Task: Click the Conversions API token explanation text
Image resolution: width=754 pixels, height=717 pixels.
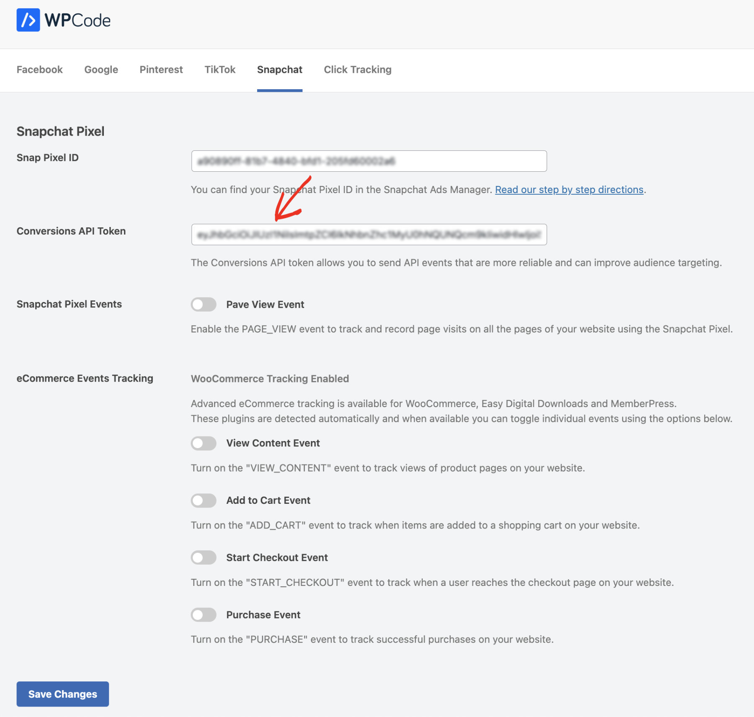Action: click(456, 263)
